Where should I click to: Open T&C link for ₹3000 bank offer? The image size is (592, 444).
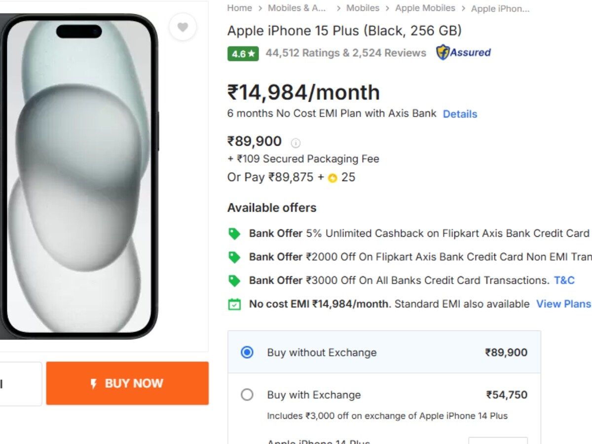(x=564, y=280)
